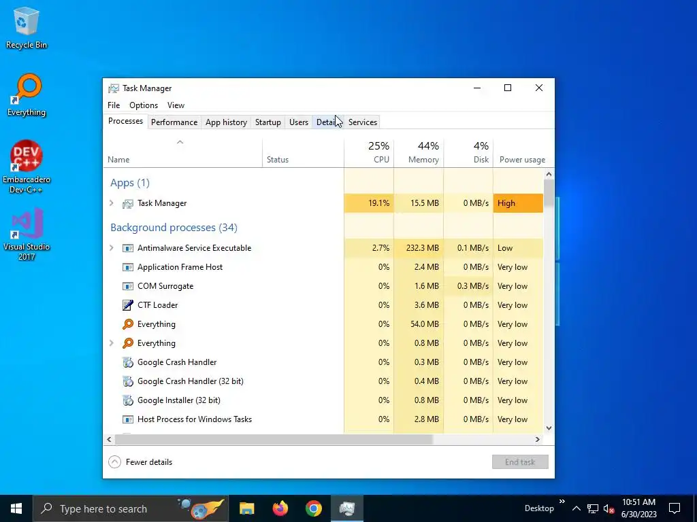Click the 232.3 MB memory cell

pyautogui.click(x=419, y=248)
